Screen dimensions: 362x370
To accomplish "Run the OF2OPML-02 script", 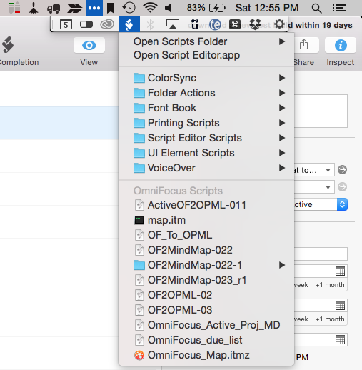I will click(x=206, y=295).
